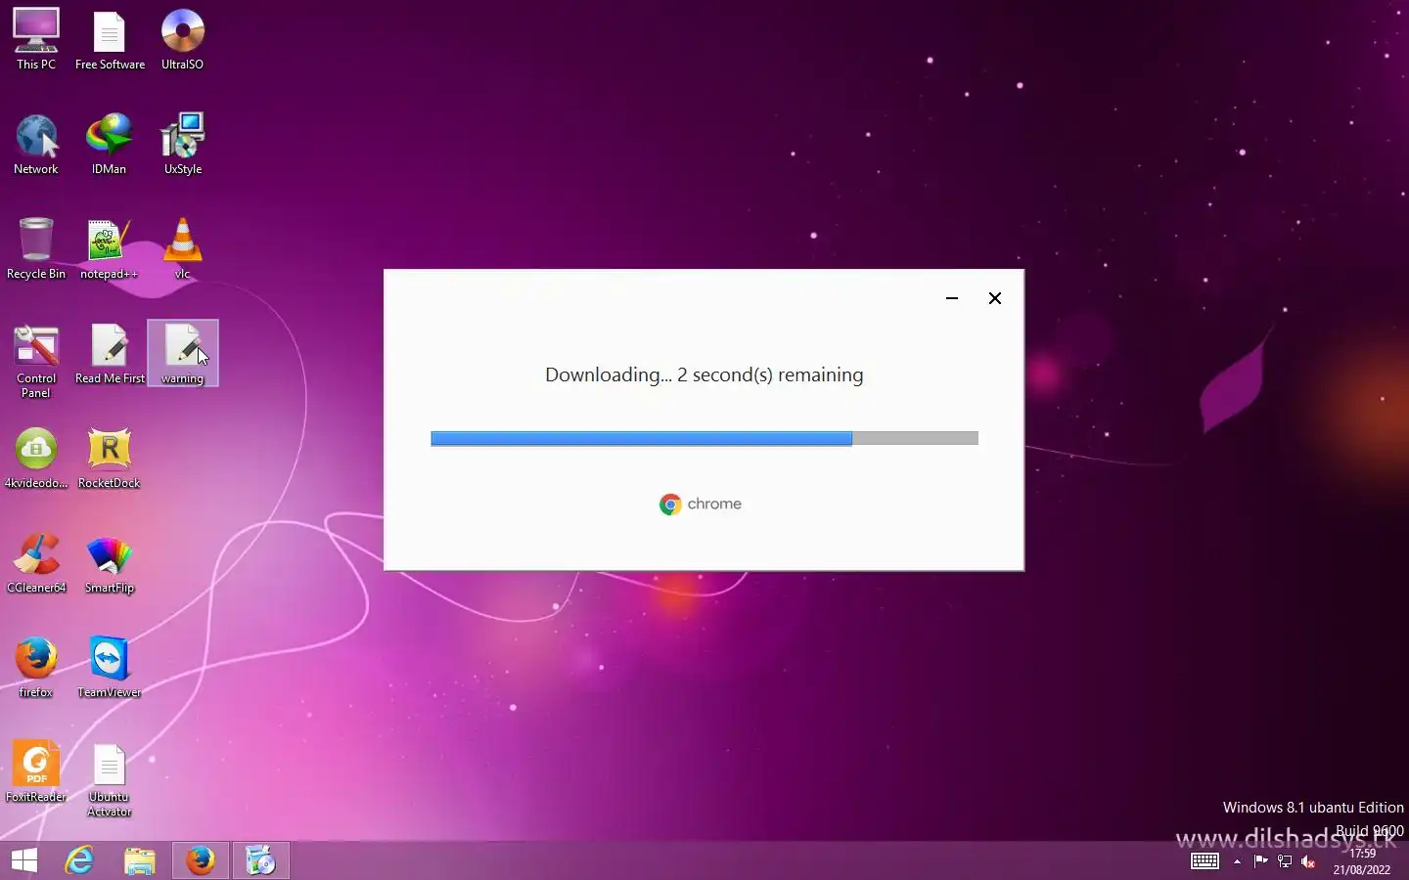Screen dimensions: 1409x880
Task: Select the IDMan desktop shortcut
Action: pyautogui.click(x=110, y=144)
